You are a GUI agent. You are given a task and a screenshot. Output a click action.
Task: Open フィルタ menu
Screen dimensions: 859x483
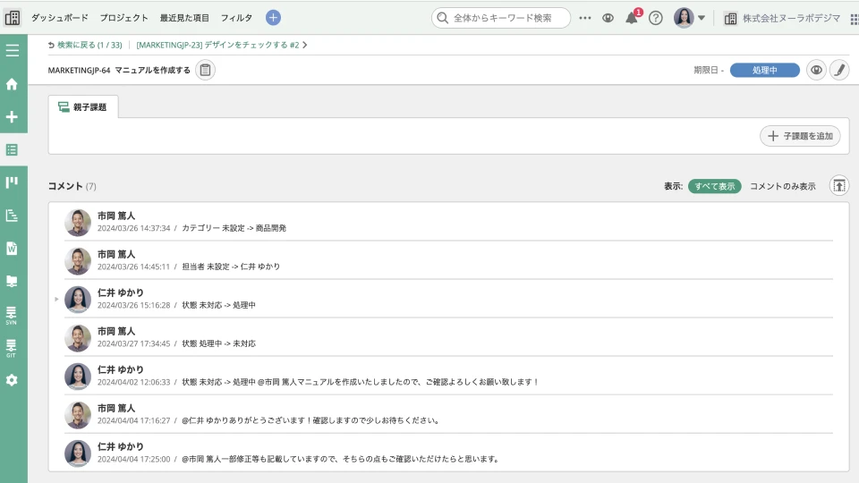(236, 18)
